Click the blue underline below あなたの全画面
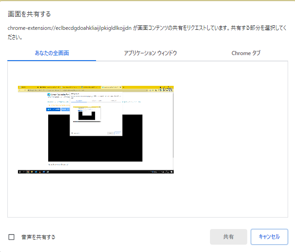295x252 pixels. 52,60
